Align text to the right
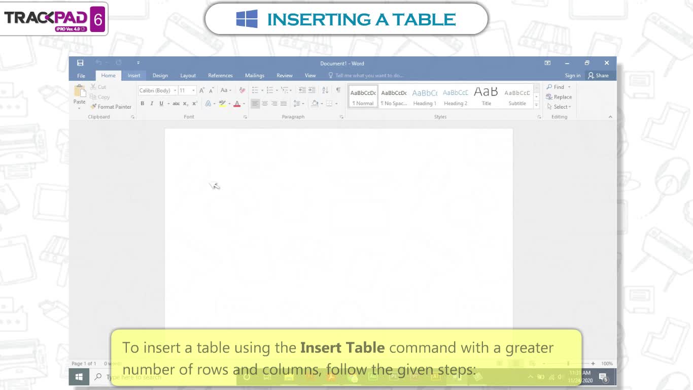The height and width of the screenshot is (390, 693). [x=274, y=104]
